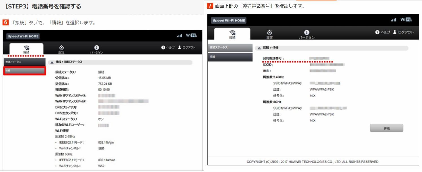422x172 pixels.
Task: Click the 752.24 KB sent value
Action: [x=105, y=84]
